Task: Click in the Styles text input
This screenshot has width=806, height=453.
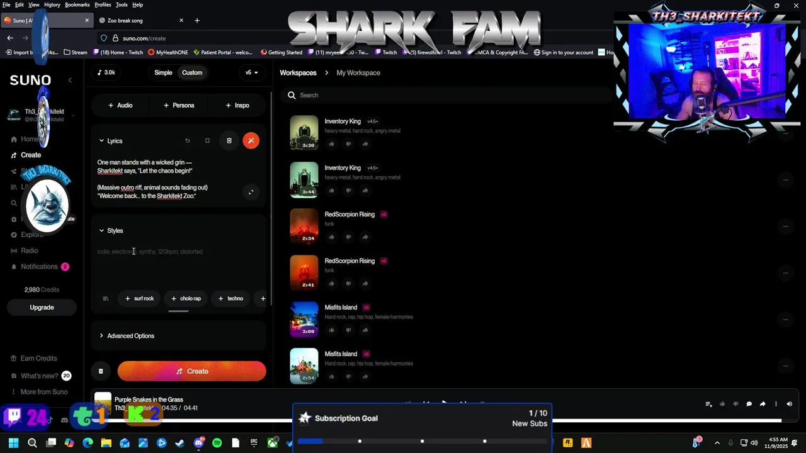Action: (x=179, y=264)
